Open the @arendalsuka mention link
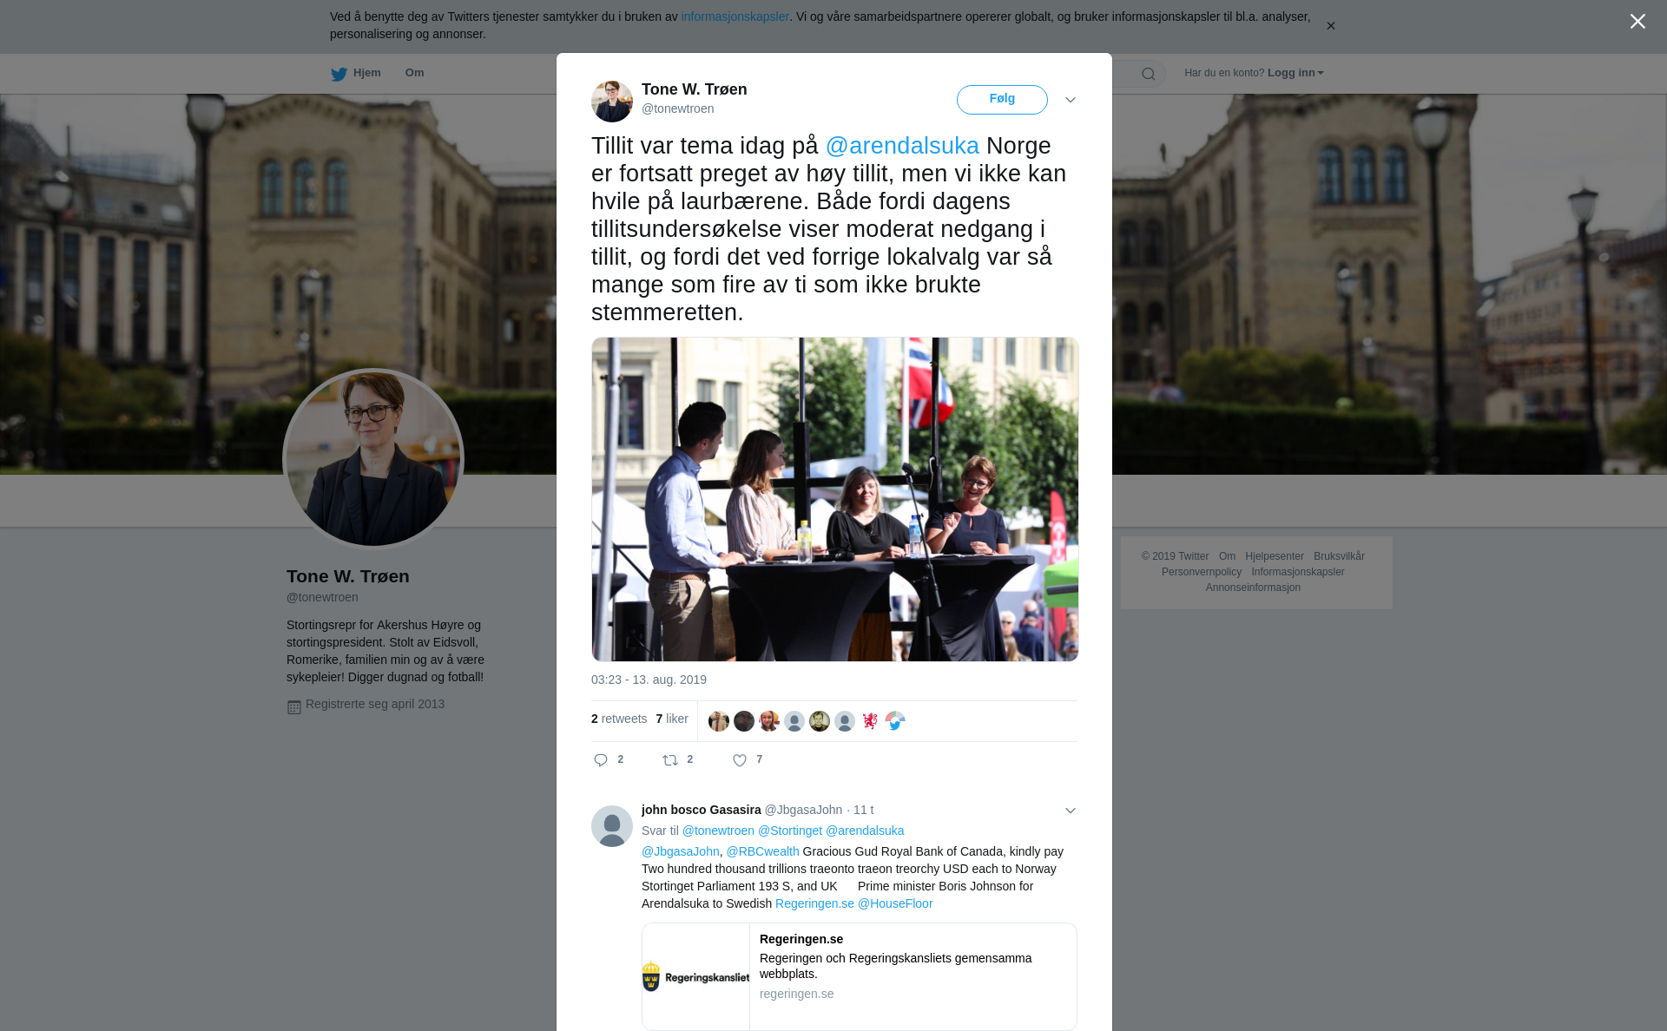This screenshot has height=1031, width=1667. coord(902,146)
